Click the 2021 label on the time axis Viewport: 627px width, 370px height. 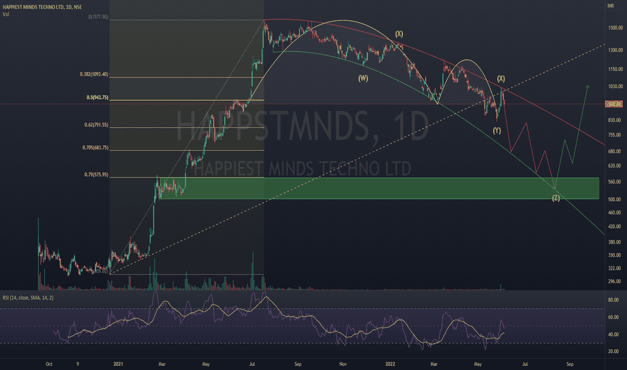pyautogui.click(x=118, y=364)
